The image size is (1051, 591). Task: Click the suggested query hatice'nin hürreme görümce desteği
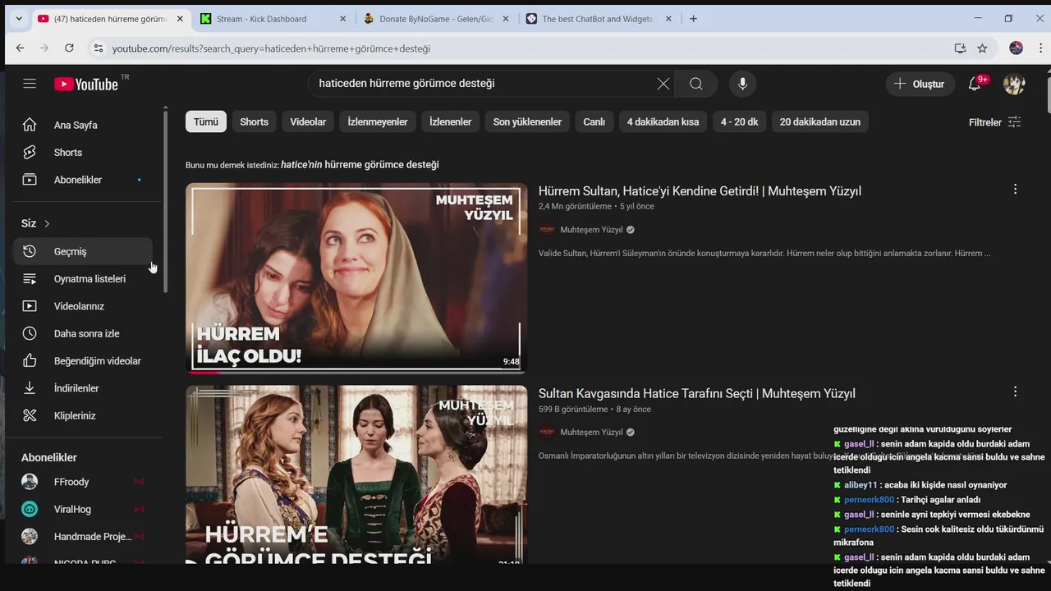click(x=360, y=164)
